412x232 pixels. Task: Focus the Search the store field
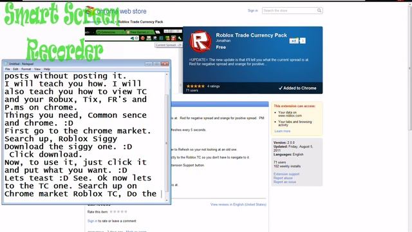click(x=289, y=10)
